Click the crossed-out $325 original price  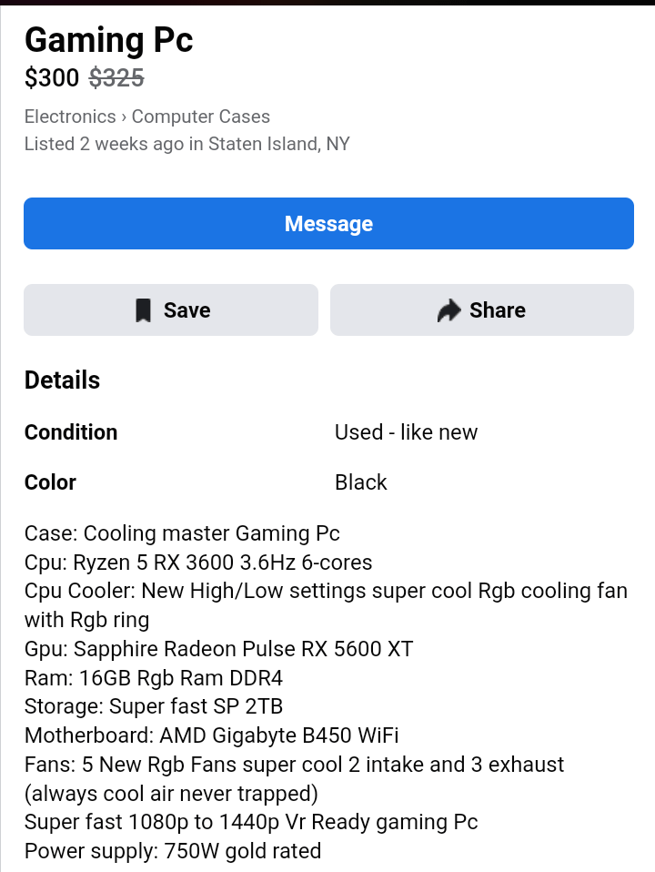click(x=116, y=77)
